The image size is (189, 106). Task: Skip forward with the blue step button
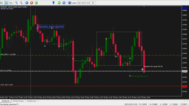64,3
